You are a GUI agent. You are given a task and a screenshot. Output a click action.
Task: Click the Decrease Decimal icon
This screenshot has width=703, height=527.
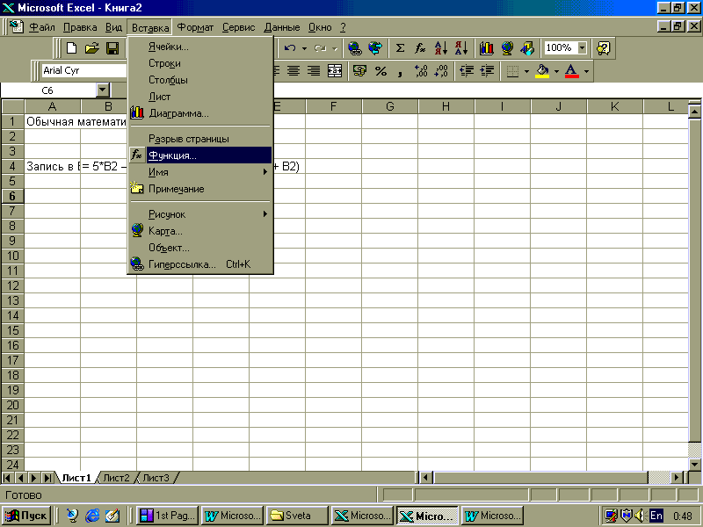[441, 71]
